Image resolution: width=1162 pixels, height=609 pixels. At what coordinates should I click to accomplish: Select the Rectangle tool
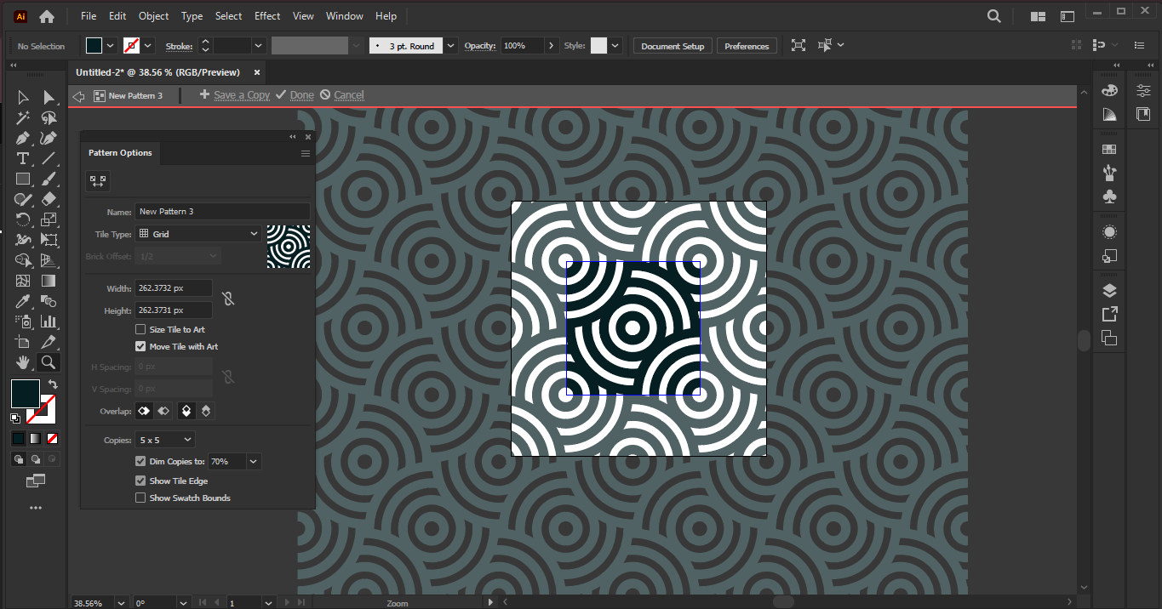[23, 179]
